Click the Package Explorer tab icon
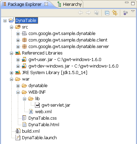The height and width of the screenshot is (144, 137). click(4, 4)
